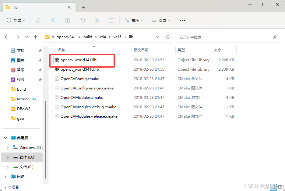
Task: Show hidden path via double chevron
Action: pyautogui.click(x=53, y=37)
